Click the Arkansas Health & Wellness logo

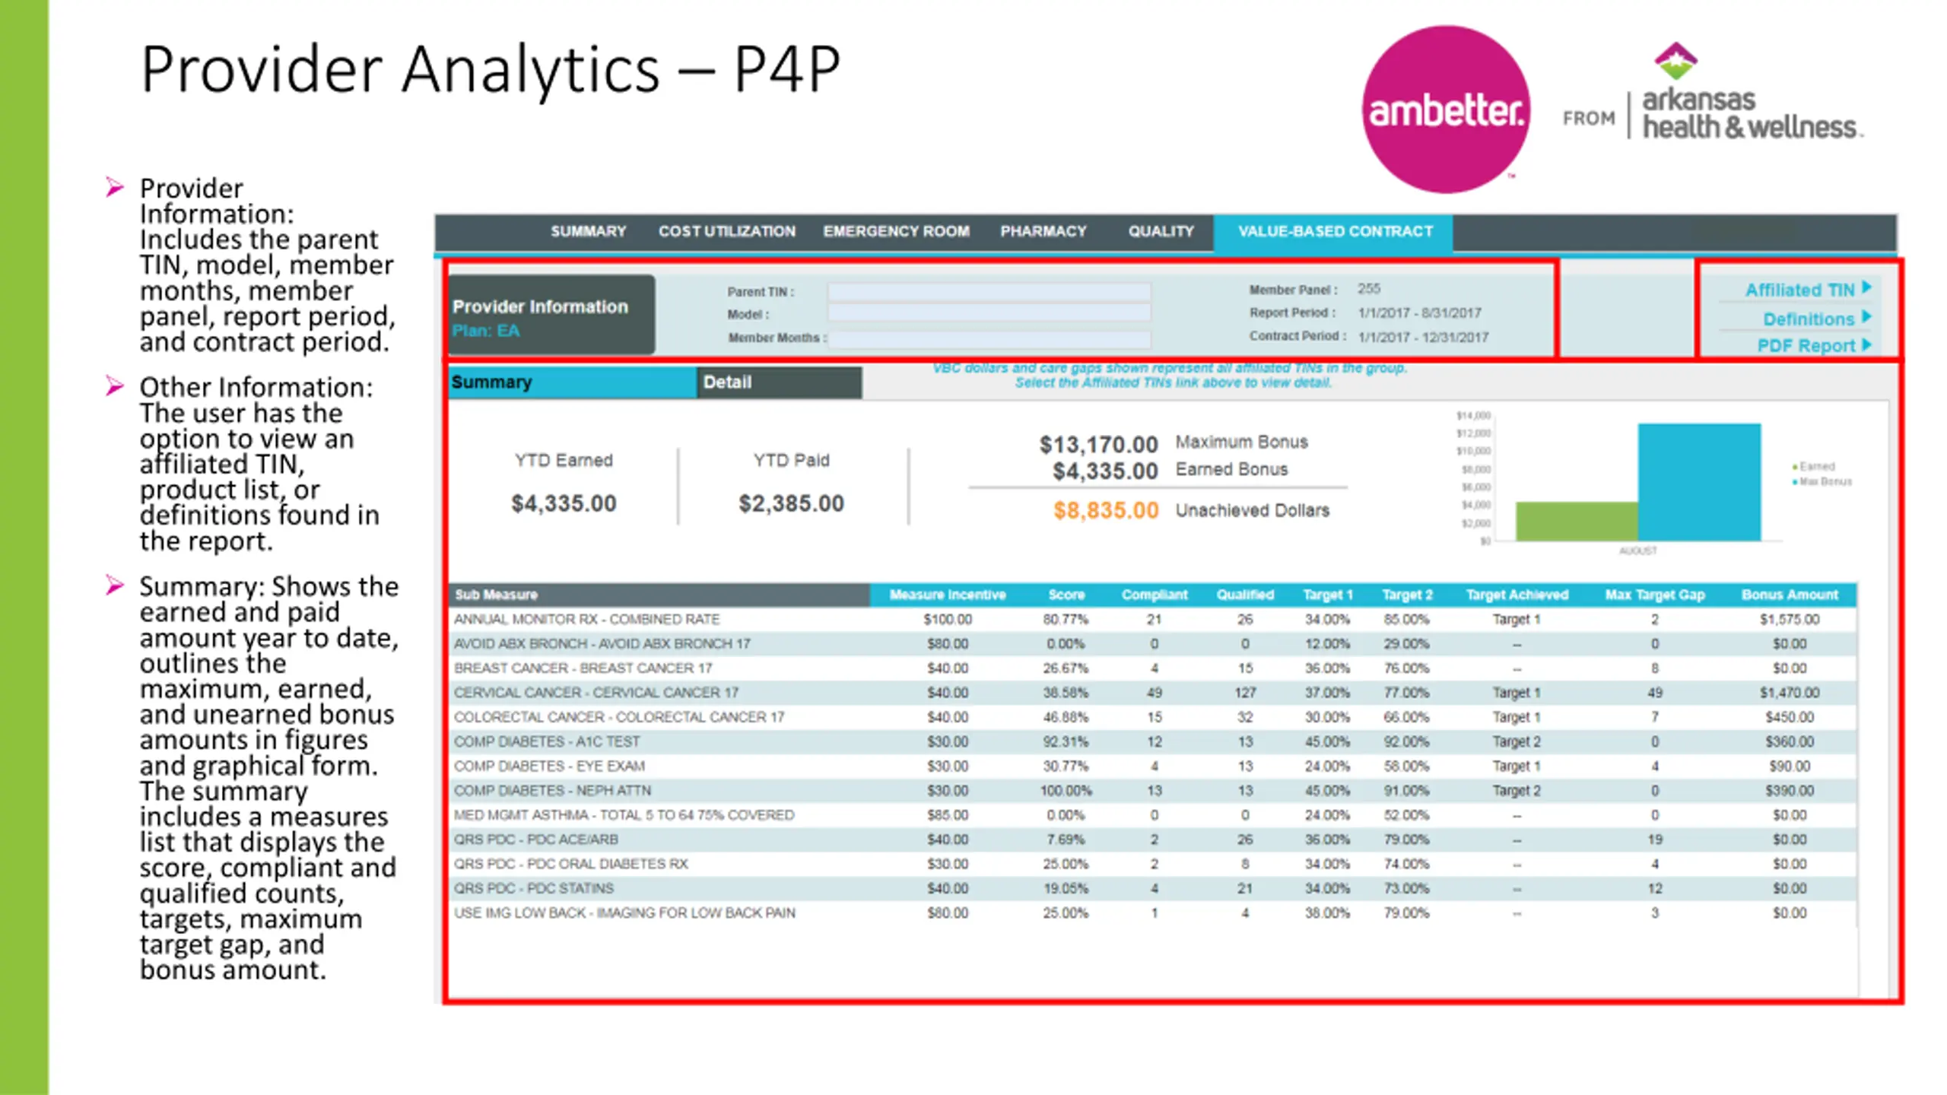(x=1752, y=93)
